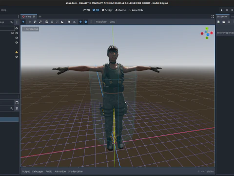Click the FileSystem search magnifier icon
Image resolution: width=234 pixels, height=176 pixels.
coord(12,108)
